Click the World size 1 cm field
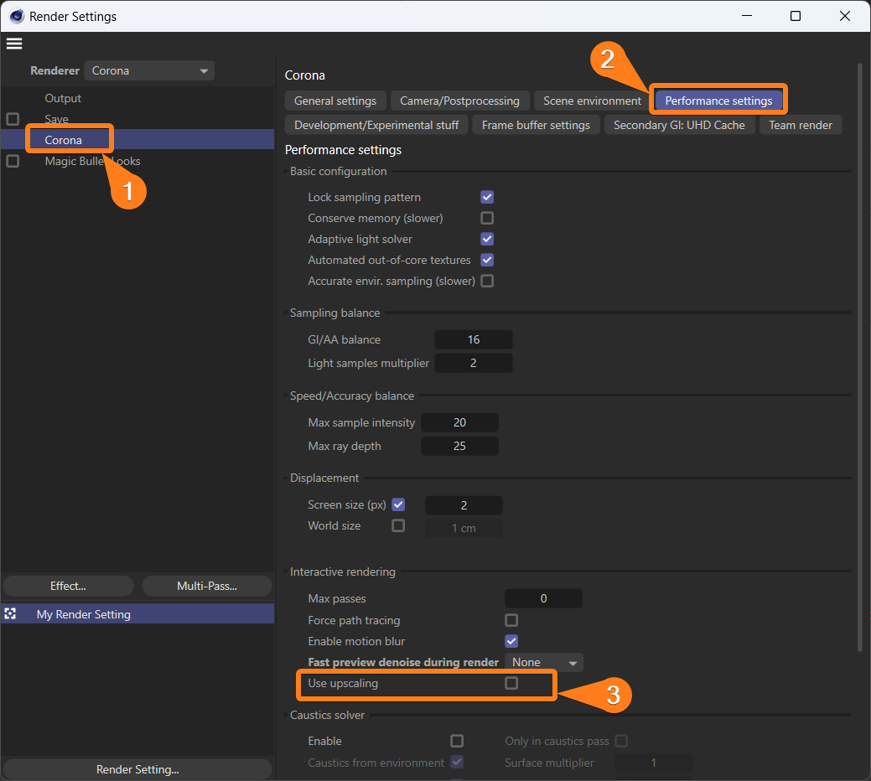 [464, 529]
